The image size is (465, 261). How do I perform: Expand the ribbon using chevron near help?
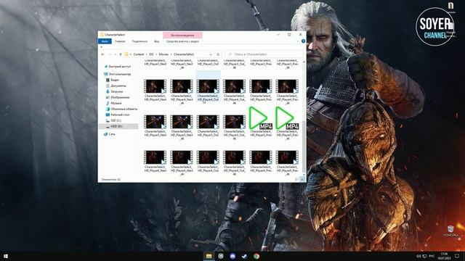pyautogui.click(x=298, y=41)
